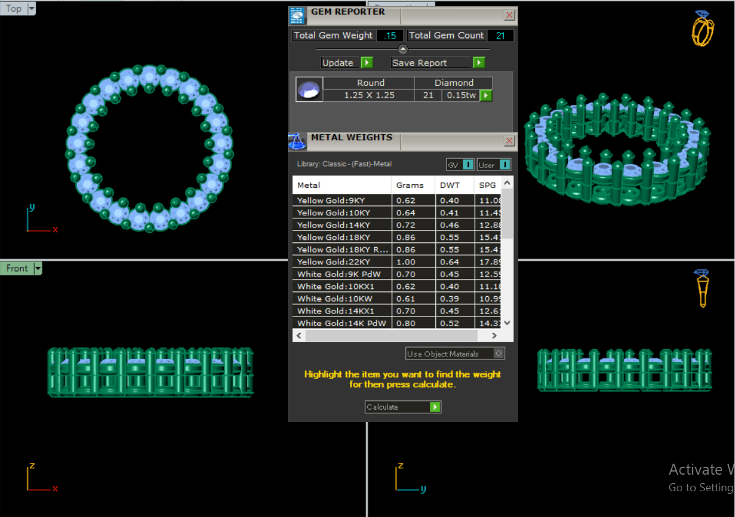This screenshot has width=735, height=517.
Task: Select the Front viewport tab
Action: point(15,268)
